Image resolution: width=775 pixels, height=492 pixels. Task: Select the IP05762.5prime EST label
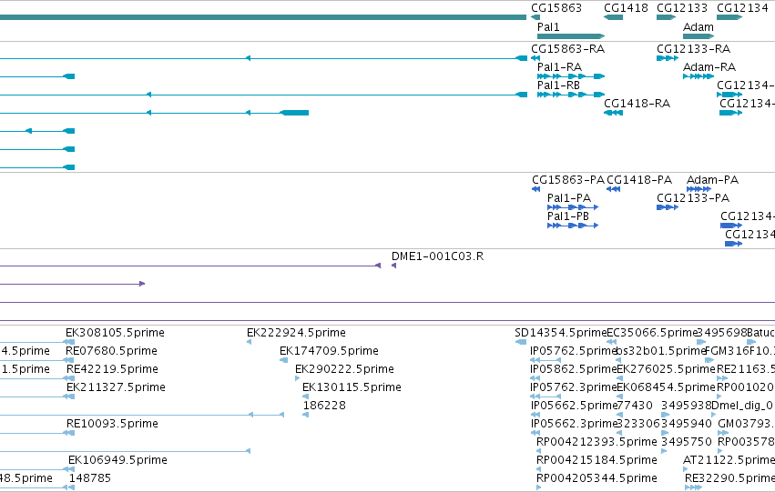[574, 351]
